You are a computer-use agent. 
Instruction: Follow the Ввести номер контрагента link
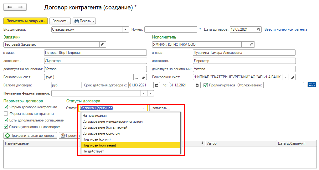click(x=286, y=29)
